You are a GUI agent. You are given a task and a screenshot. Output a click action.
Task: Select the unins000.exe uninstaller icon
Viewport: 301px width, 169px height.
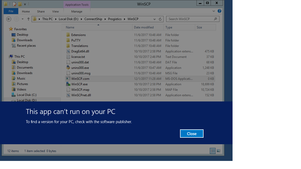tap(68, 68)
